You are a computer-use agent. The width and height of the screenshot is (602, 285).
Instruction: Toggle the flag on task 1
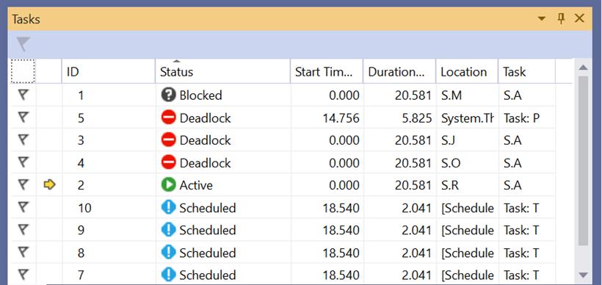(x=23, y=95)
